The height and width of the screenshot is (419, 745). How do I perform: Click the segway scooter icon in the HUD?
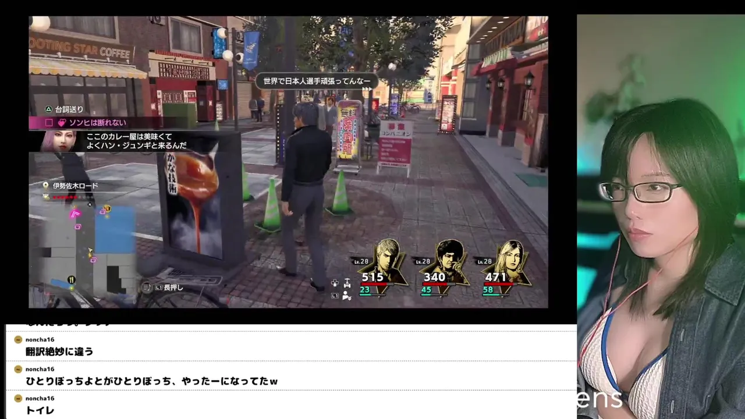point(347,282)
